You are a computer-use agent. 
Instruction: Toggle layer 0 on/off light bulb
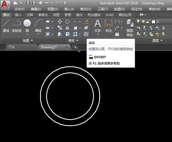point(138,22)
